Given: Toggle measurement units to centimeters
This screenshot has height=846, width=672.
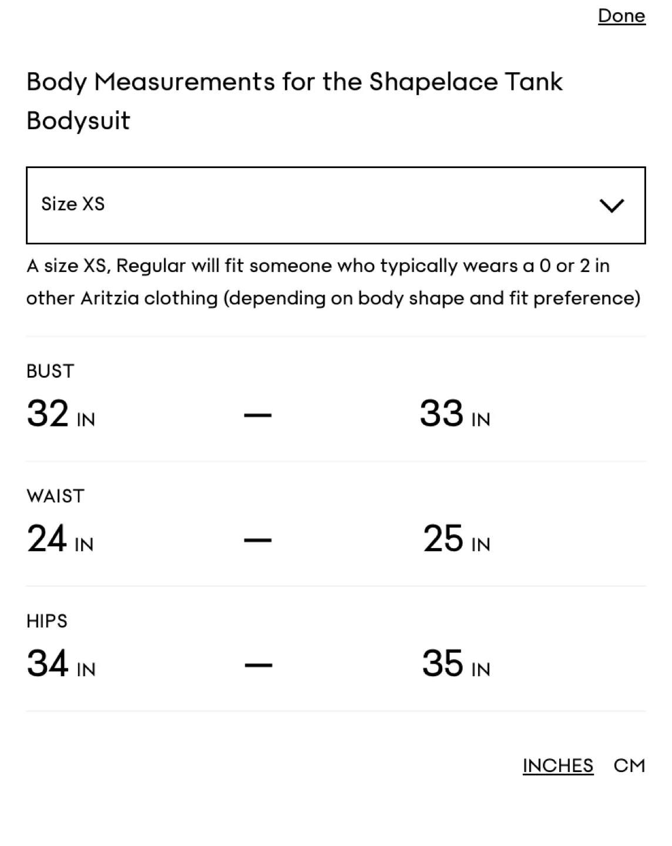Looking at the screenshot, I should point(630,765).
